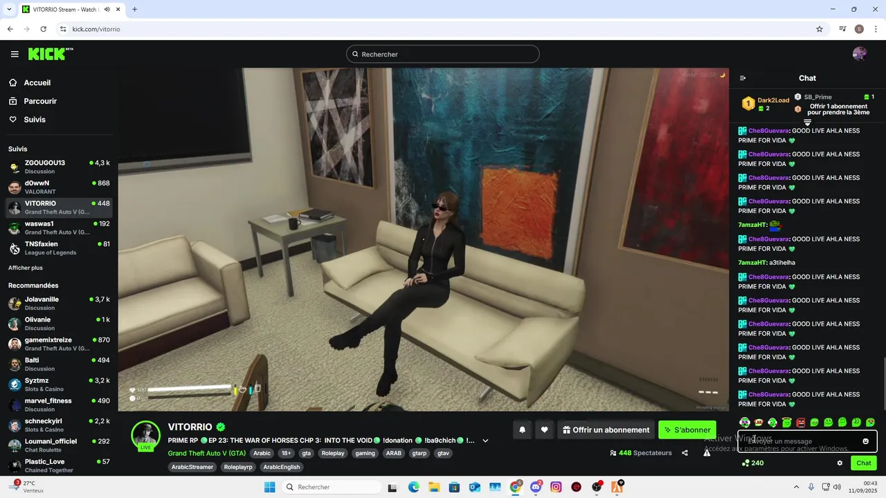The image size is (886, 498).
Task: Report the stream with warning icon
Action: [x=707, y=453]
